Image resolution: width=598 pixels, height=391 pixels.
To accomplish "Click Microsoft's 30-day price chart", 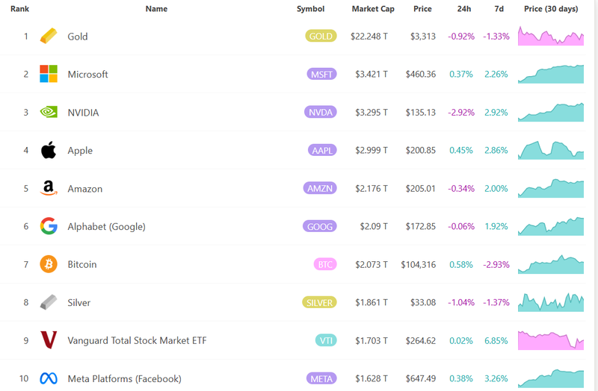I will pos(551,74).
